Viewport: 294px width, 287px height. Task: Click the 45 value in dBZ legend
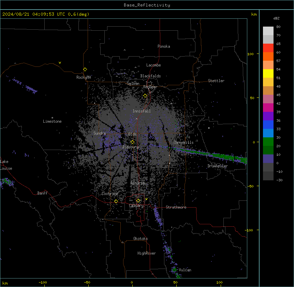(x=278, y=95)
